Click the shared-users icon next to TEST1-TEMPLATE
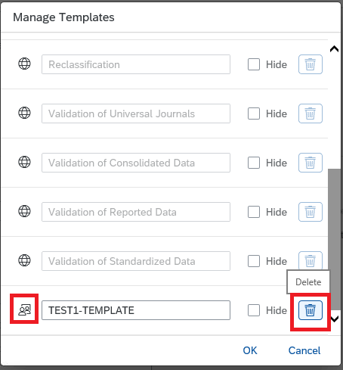Image resolution: width=343 pixels, height=370 pixels. [24, 310]
